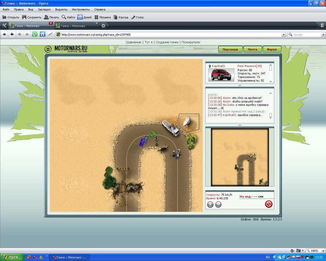
Task: Click the Fast Forward button
Action: [27, 34]
